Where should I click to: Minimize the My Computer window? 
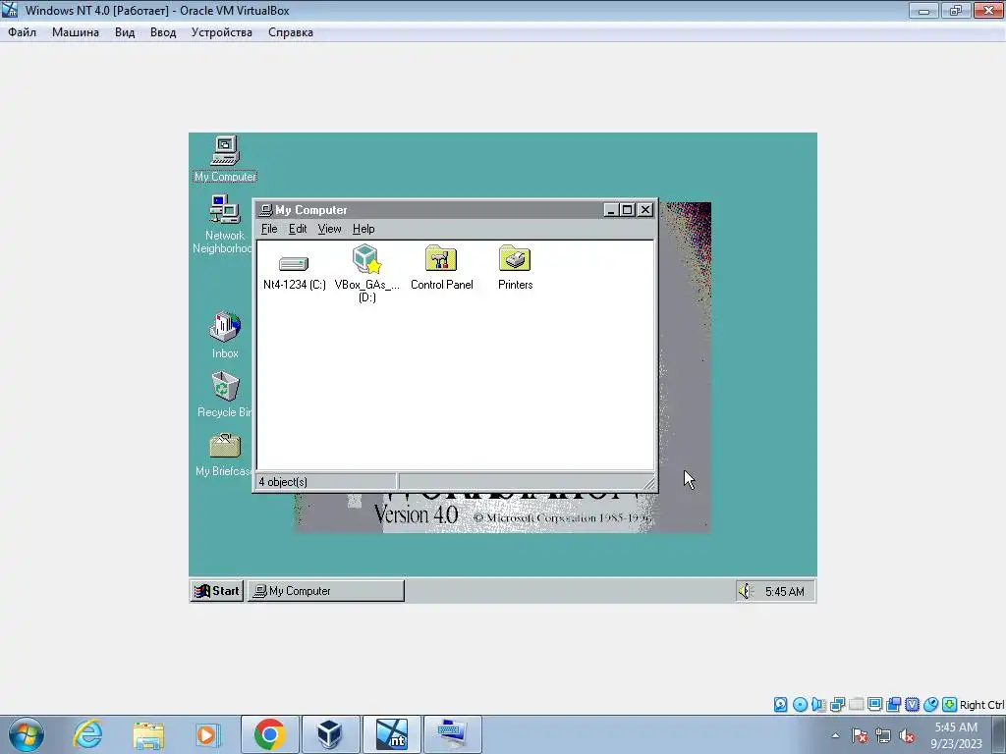611,210
